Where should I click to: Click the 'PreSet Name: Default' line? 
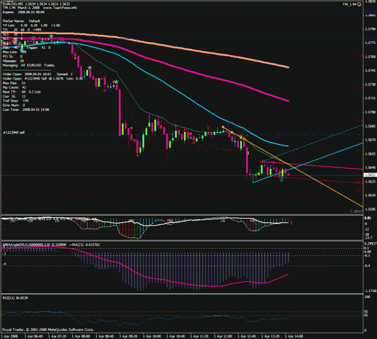tap(21, 21)
